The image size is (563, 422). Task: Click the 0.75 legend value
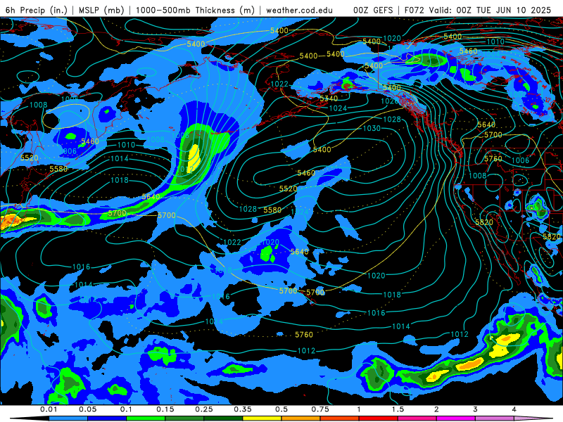click(320, 409)
